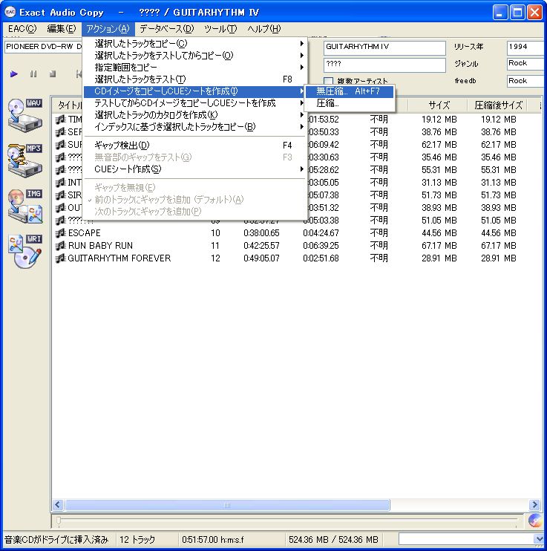Open the dropdown at status bar right

point(539,539)
